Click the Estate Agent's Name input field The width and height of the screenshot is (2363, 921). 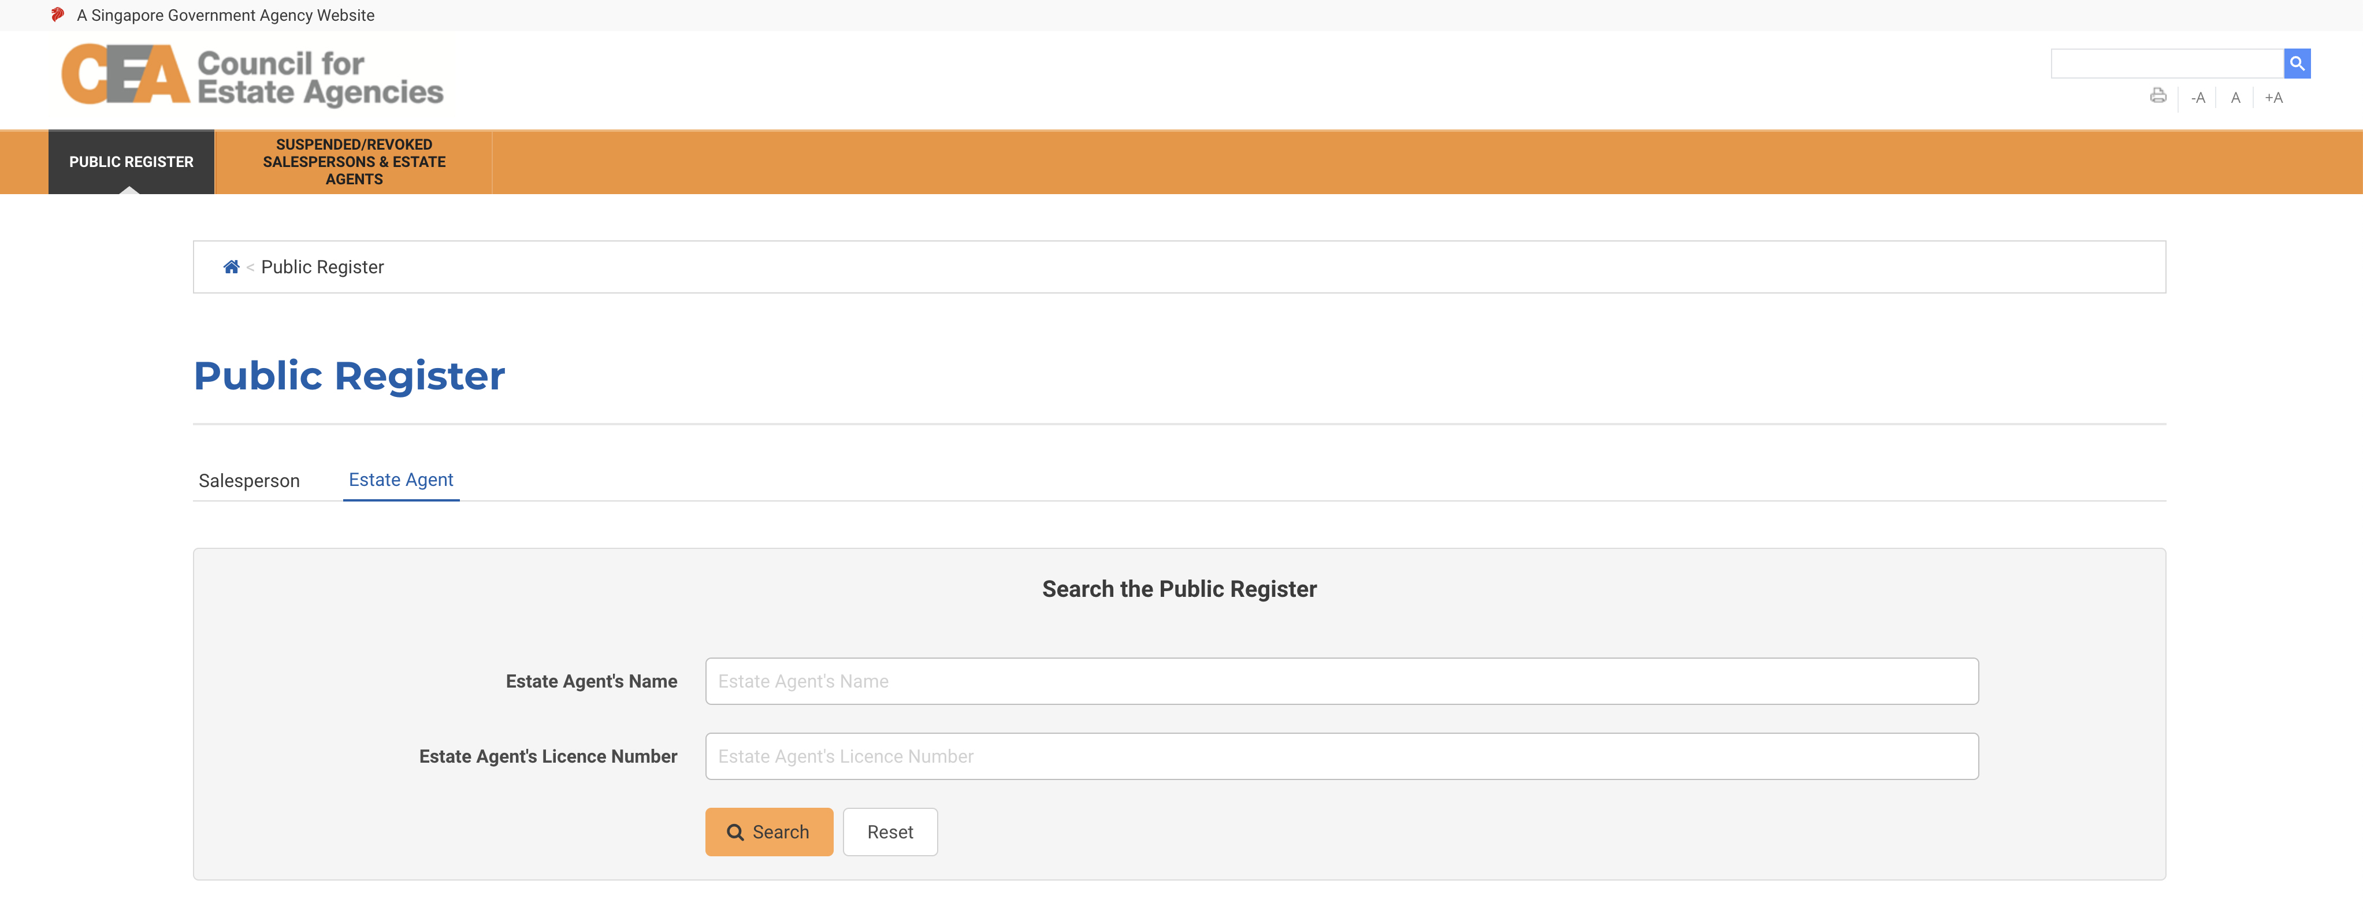click(x=1340, y=681)
